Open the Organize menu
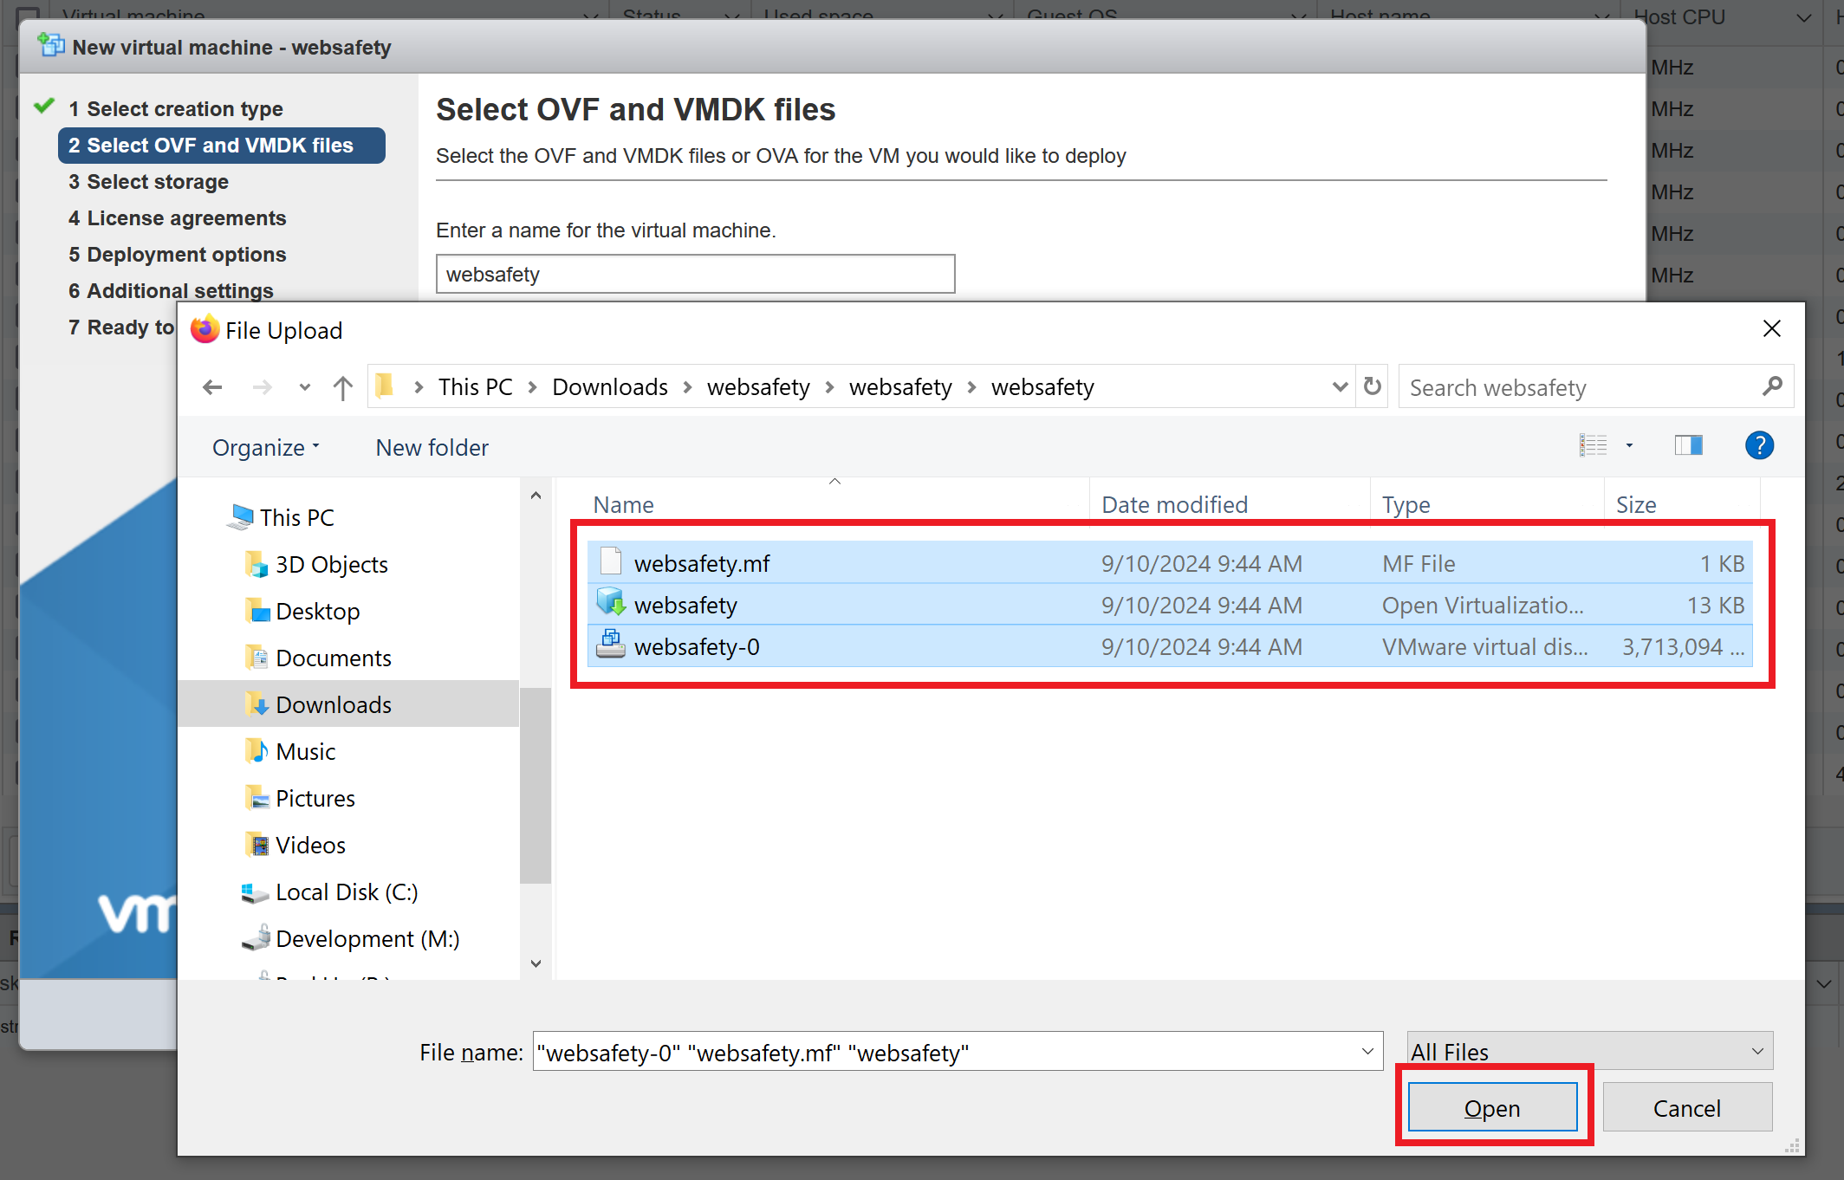Image resolution: width=1844 pixels, height=1180 pixels. (x=266, y=447)
